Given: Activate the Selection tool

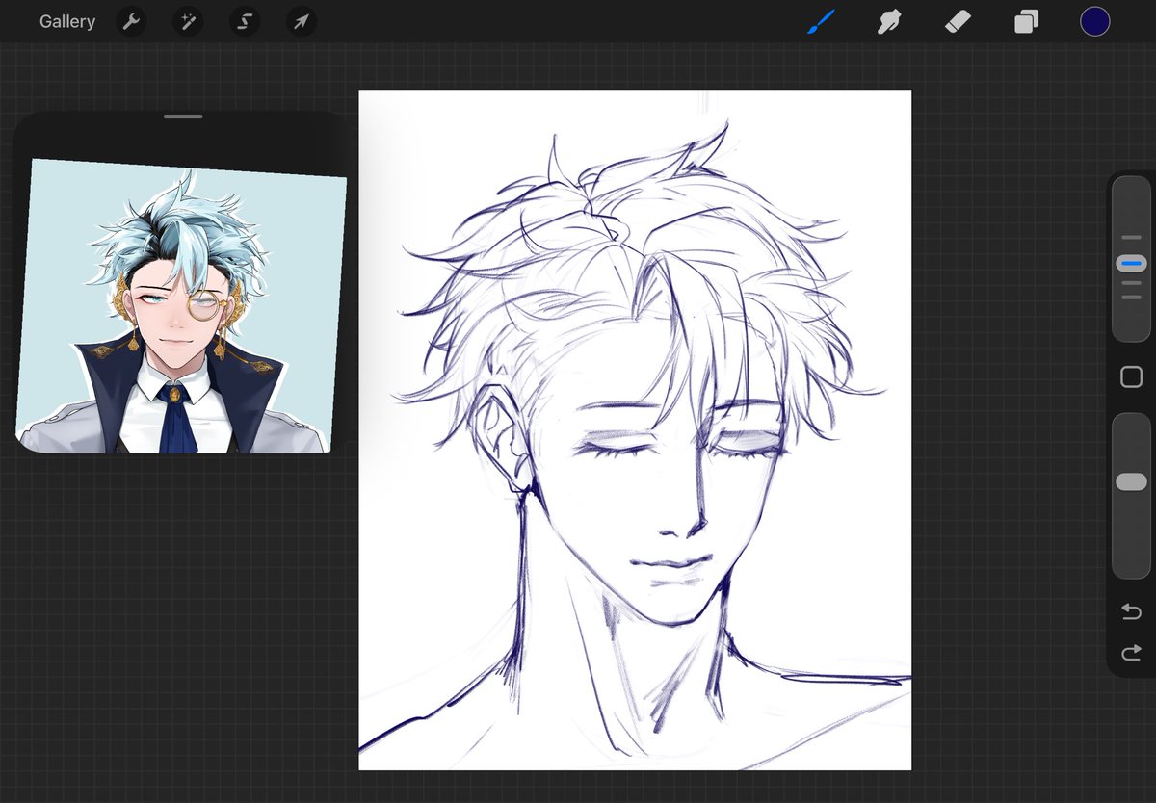Looking at the screenshot, I should click(x=245, y=21).
